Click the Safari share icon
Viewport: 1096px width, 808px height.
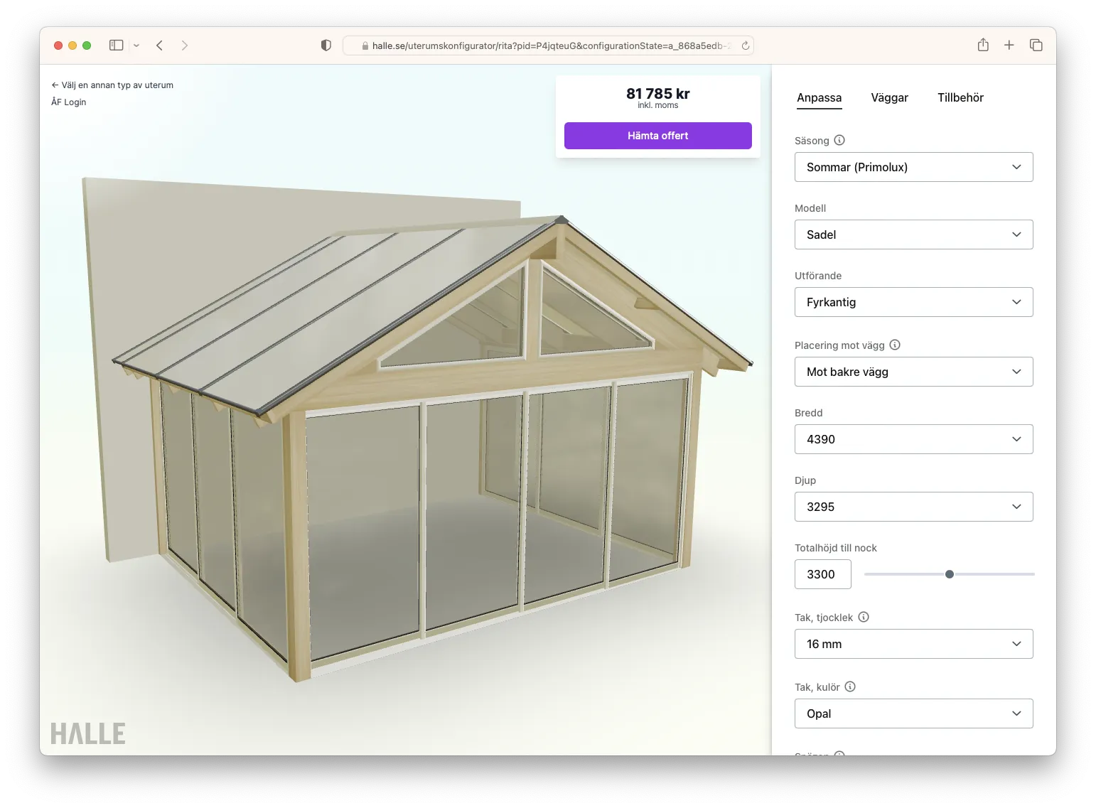pos(983,45)
